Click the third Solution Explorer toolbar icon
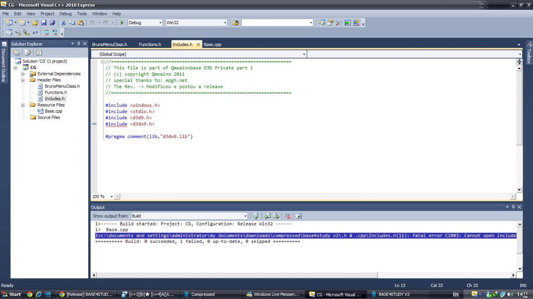This screenshot has width=533, height=299. tap(39, 53)
